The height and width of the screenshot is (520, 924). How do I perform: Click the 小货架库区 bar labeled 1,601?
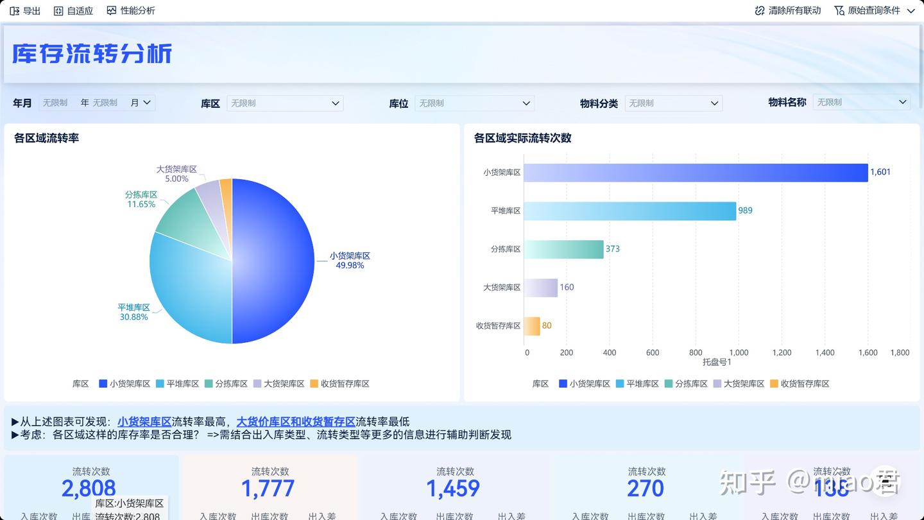pos(696,172)
